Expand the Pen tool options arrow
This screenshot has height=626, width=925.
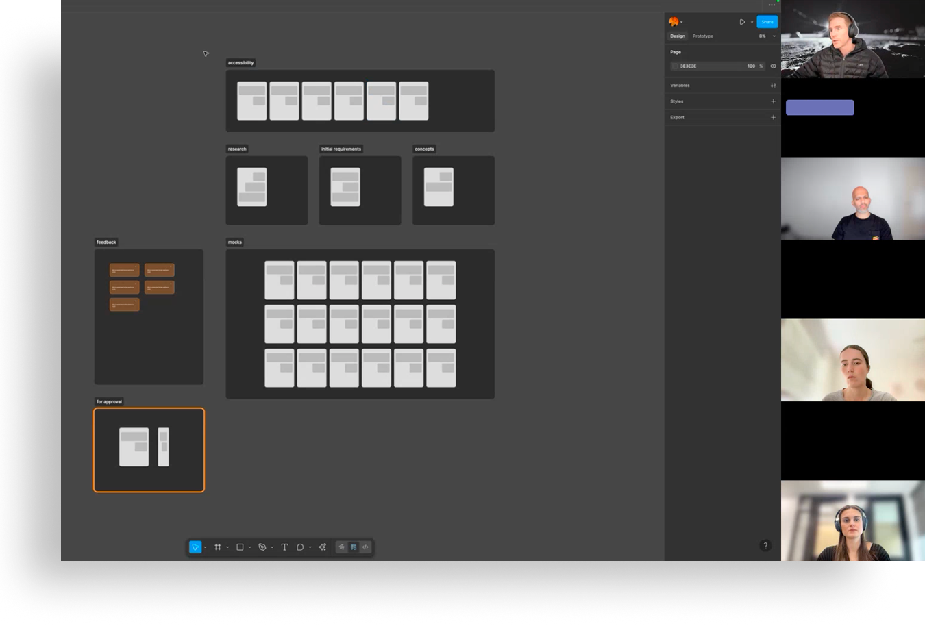[272, 547]
